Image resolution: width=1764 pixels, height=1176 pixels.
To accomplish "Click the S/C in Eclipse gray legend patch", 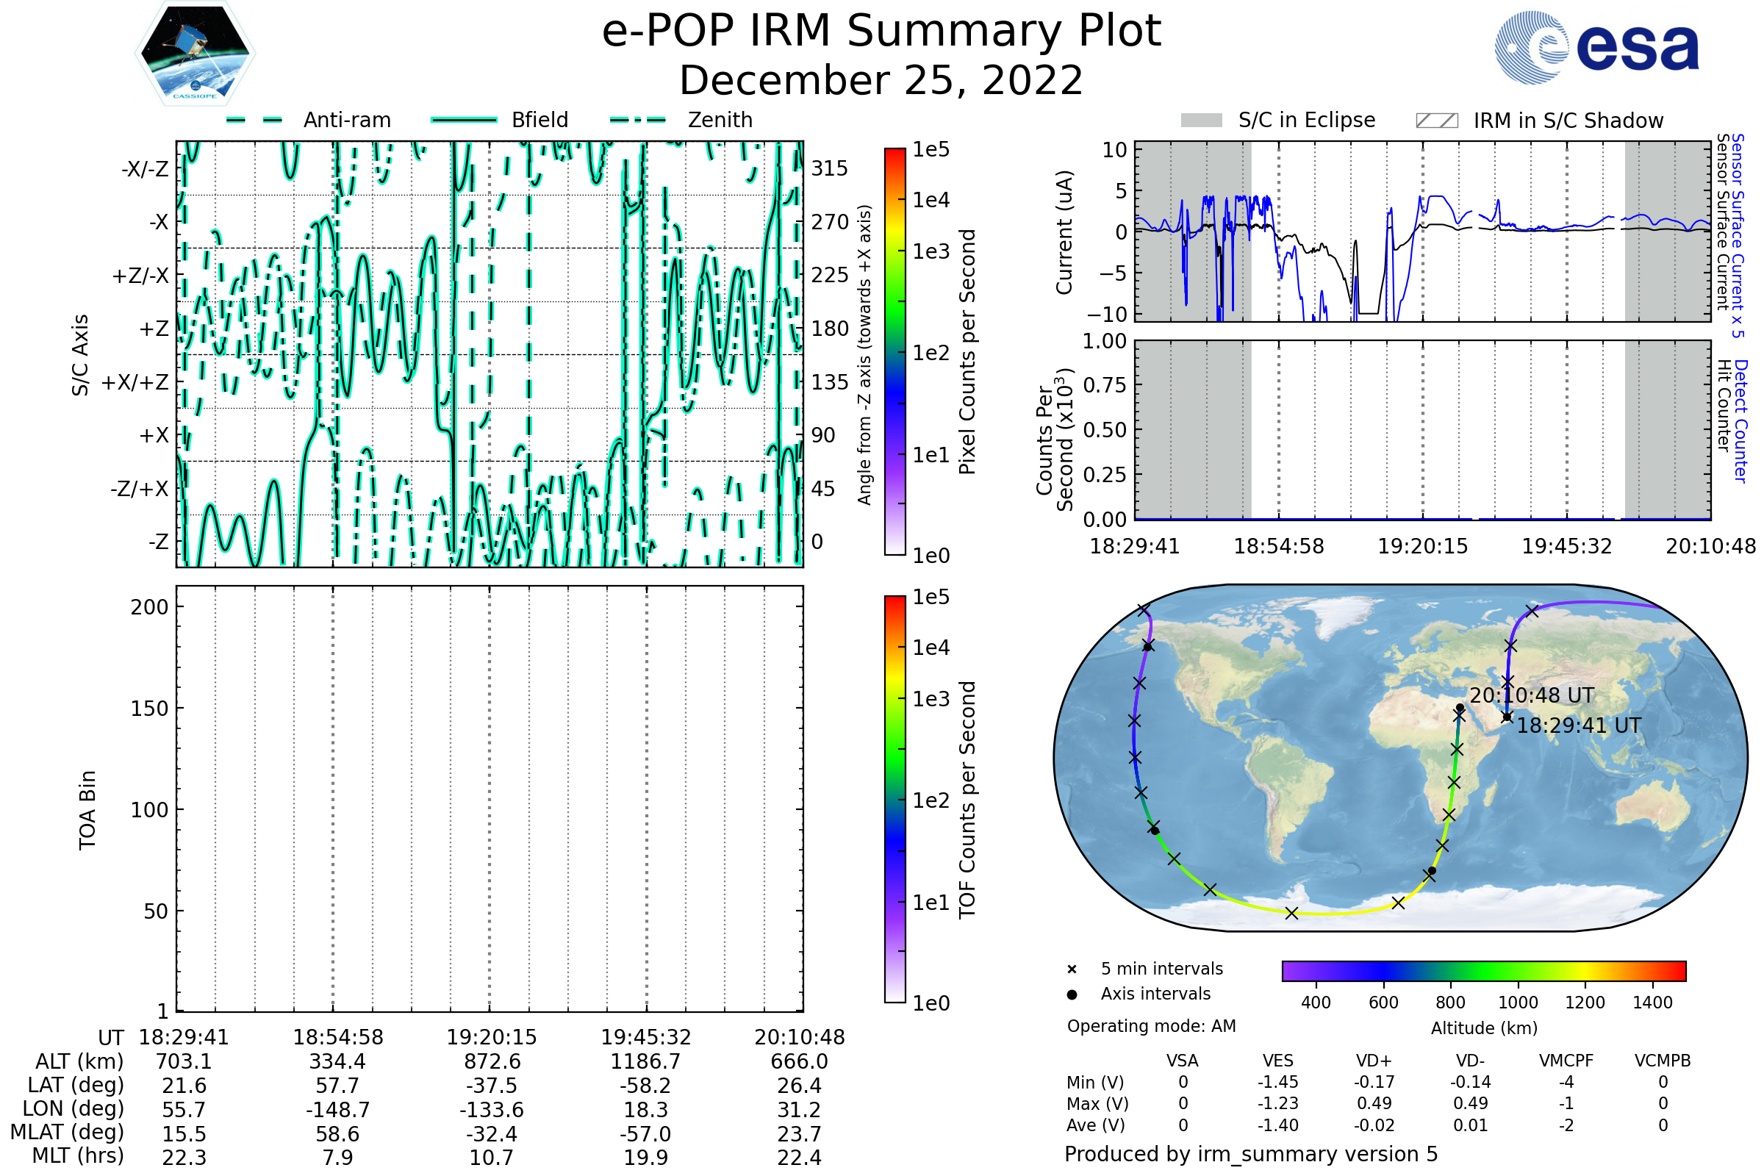I will pos(1202,121).
